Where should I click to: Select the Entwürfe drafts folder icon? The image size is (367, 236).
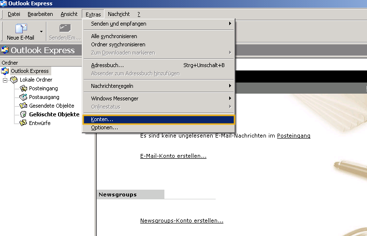coord(23,123)
